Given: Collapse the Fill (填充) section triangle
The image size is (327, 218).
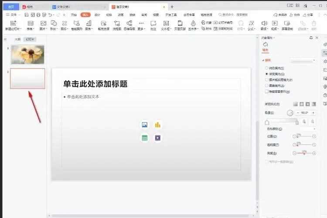Looking at the screenshot, I should click(263, 60).
